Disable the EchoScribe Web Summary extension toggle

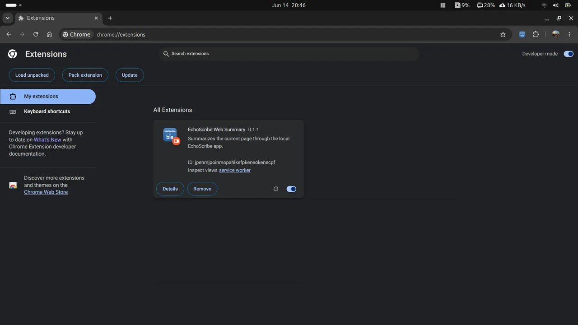[x=291, y=189]
